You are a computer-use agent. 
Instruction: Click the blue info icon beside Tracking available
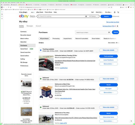(x=41, y=50)
